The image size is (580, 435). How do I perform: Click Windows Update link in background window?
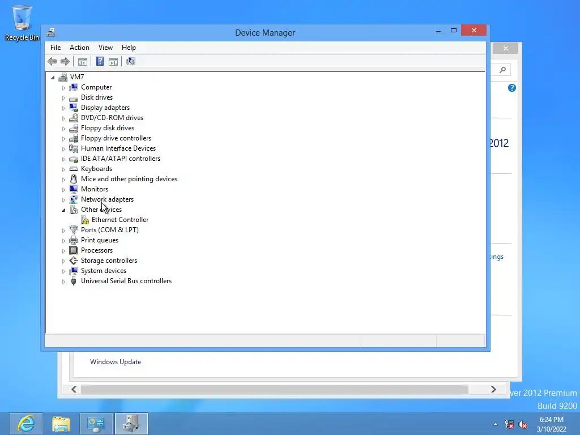coord(116,362)
